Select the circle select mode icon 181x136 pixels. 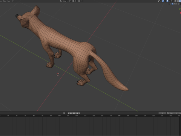[174, 4]
